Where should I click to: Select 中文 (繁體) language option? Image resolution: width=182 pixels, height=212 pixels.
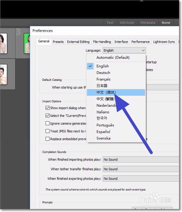[116, 99]
